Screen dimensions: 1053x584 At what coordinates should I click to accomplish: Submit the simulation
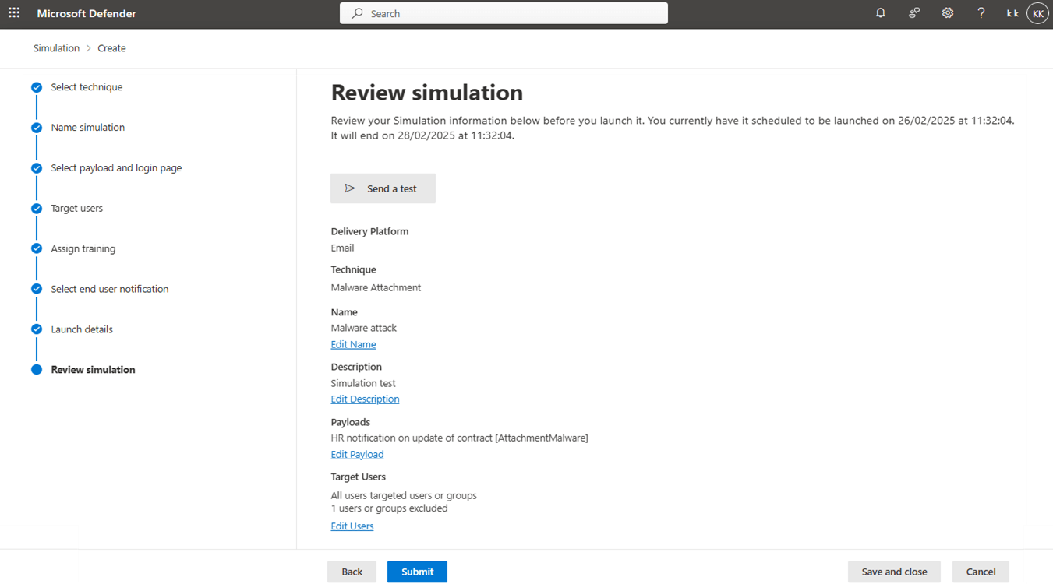[417, 571]
